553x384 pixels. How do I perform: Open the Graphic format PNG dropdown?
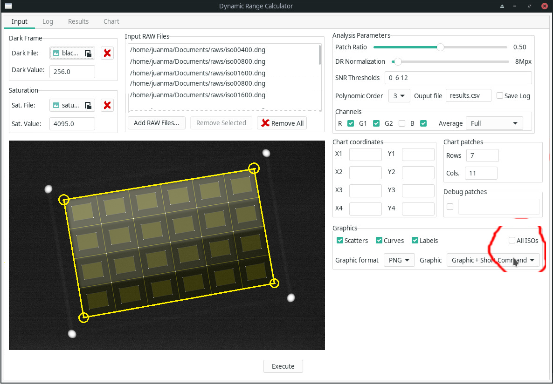coord(399,260)
